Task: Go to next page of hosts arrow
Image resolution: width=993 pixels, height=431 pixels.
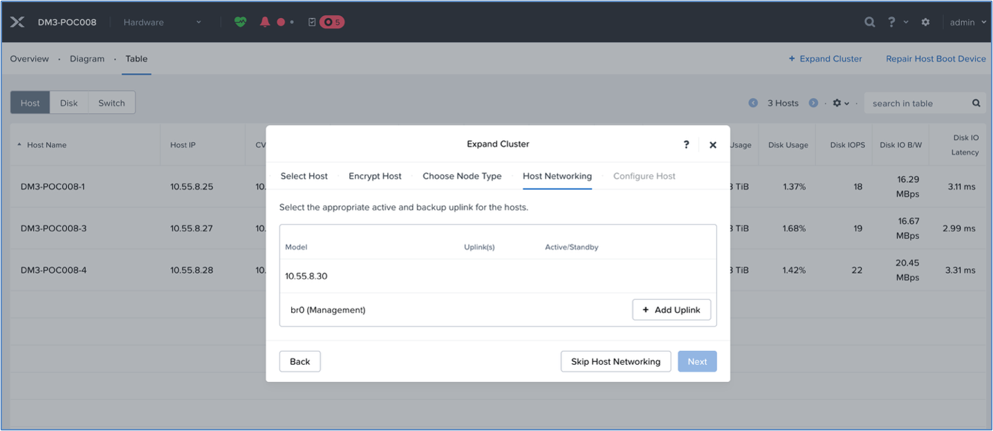Action: point(813,103)
